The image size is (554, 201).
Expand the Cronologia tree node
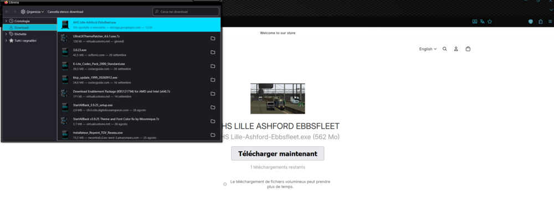tap(6, 21)
